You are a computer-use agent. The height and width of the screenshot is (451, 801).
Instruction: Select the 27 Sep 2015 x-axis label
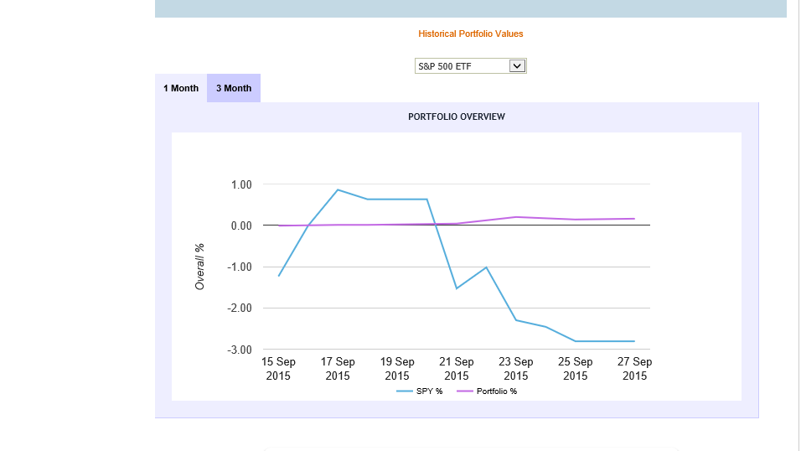(634, 369)
